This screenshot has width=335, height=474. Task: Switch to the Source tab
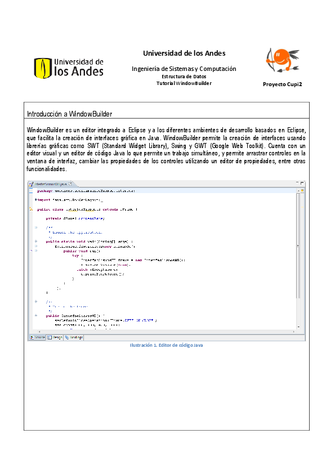[38, 337]
